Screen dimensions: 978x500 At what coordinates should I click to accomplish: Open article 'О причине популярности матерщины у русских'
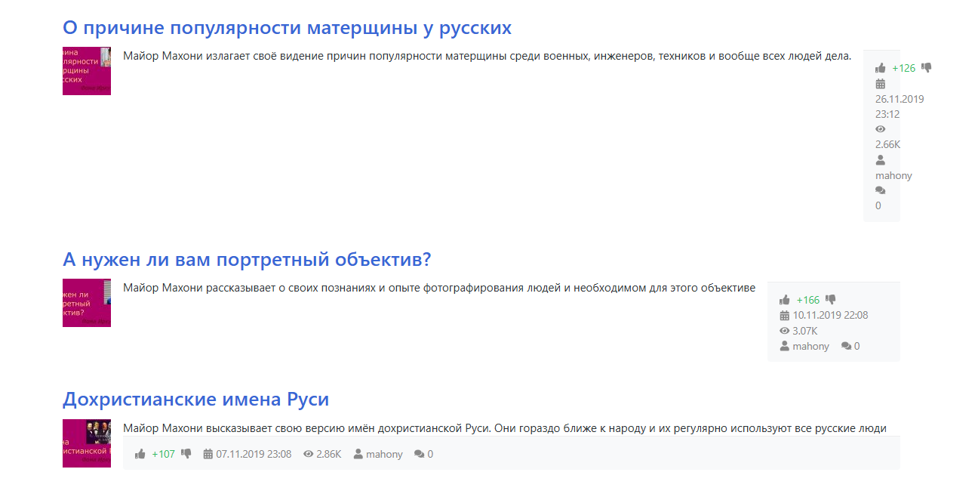click(287, 28)
